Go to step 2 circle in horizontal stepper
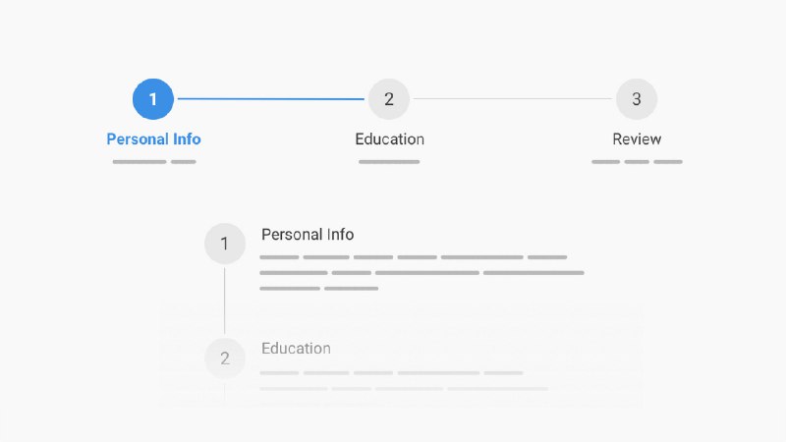Screen dimensions: 786x442 pos(388,99)
